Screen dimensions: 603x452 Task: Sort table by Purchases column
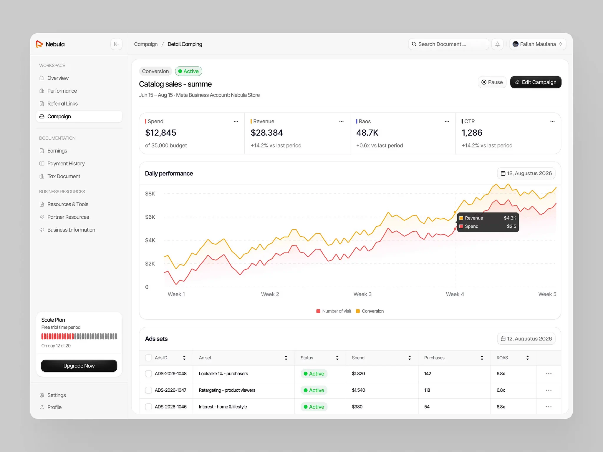pos(482,358)
